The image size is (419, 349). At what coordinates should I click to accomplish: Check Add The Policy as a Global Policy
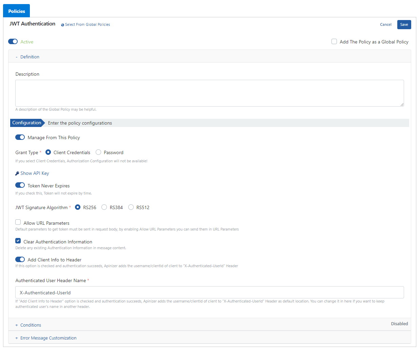(334, 41)
